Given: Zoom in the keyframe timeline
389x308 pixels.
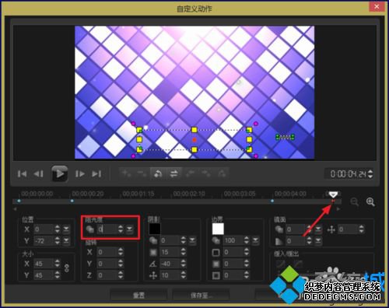Looking at the screenshot, I should (x=370, y=201).
